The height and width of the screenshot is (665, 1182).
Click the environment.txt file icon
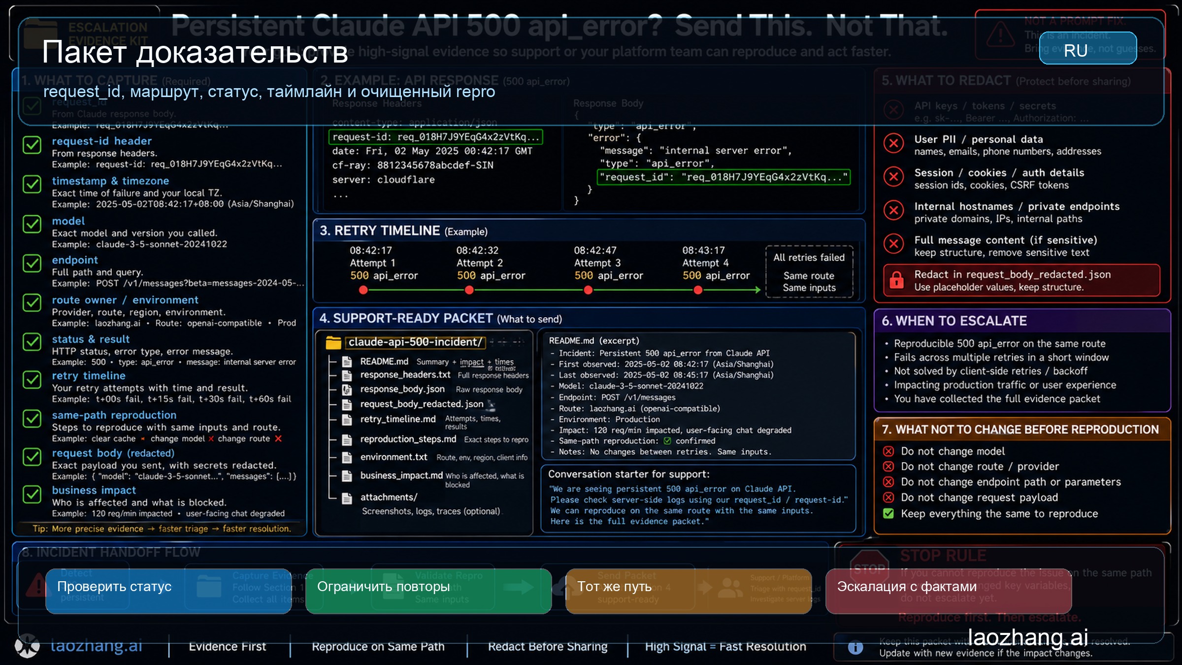(347, 458)
